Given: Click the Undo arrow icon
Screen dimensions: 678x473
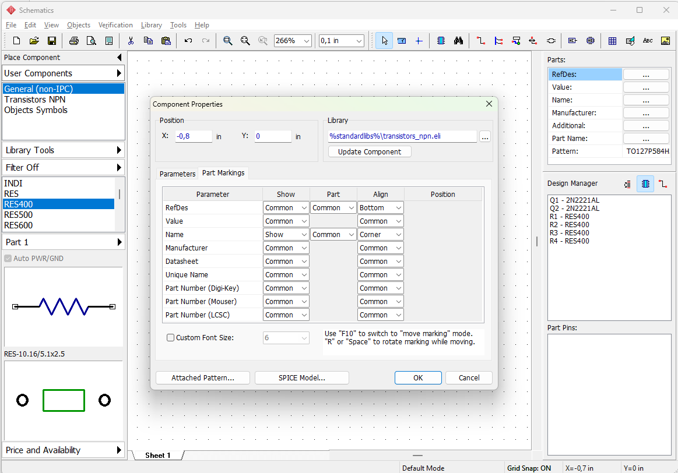Looking at the screenshot, I should click(188, 41).
